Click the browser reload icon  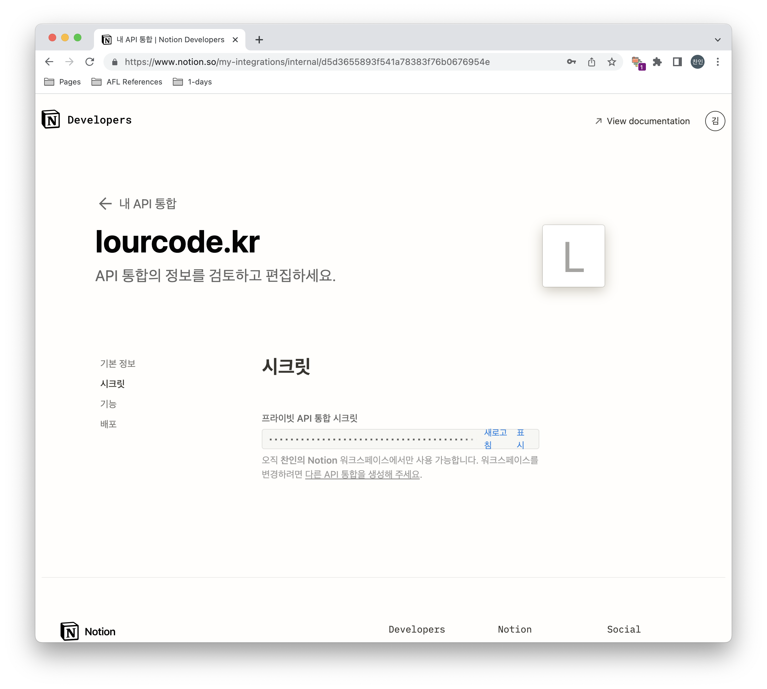point(90,62)
